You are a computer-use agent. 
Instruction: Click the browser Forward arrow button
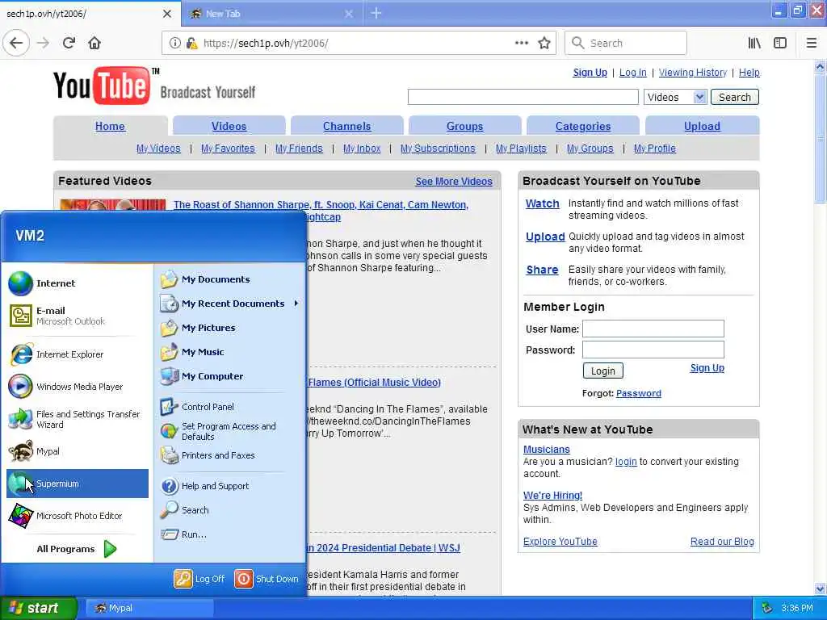(43, 44)
